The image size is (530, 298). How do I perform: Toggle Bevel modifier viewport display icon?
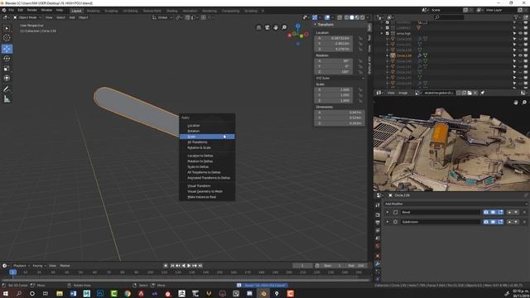494,212
